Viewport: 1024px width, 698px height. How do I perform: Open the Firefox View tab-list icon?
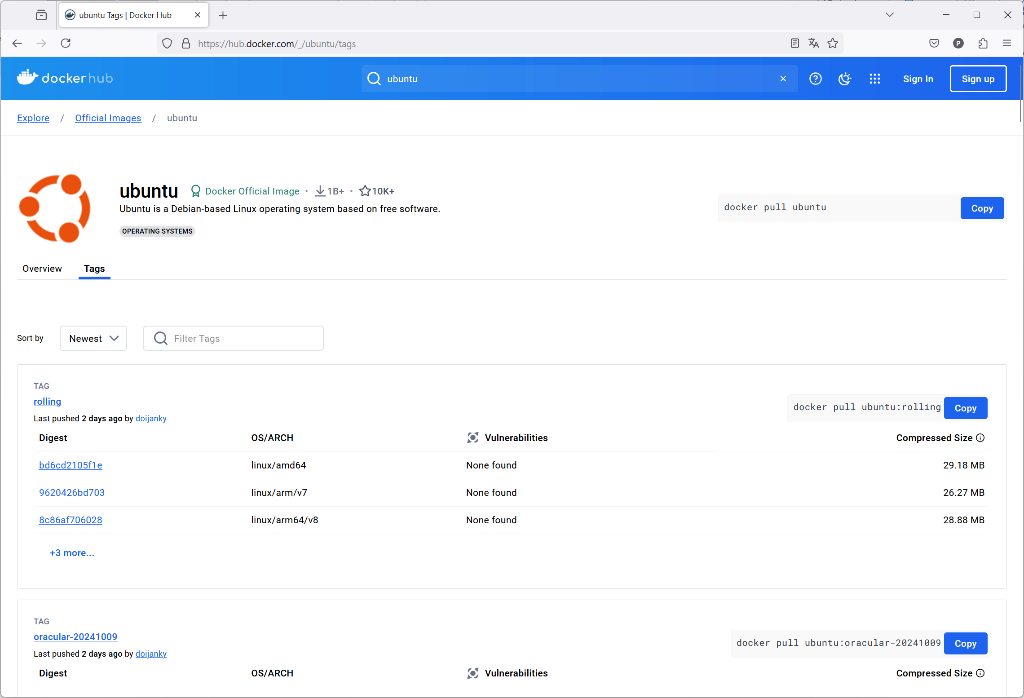[41, 15]
